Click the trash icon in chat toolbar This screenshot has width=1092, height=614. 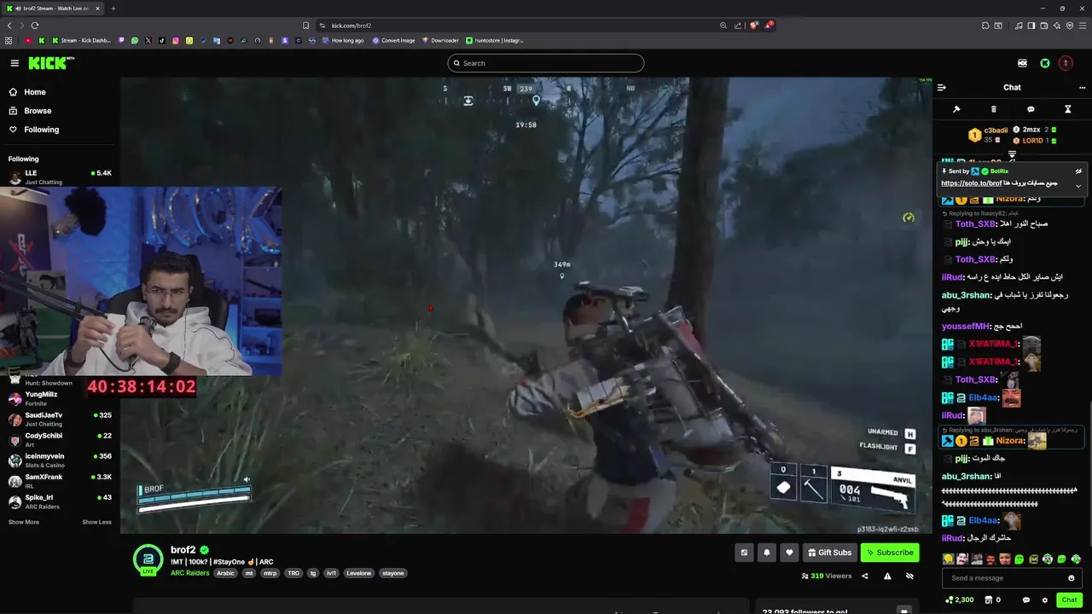point(994,109)
